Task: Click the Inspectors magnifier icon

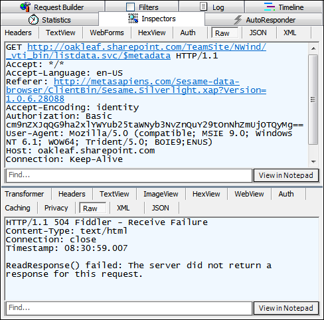Action: [x=133, y=19]
